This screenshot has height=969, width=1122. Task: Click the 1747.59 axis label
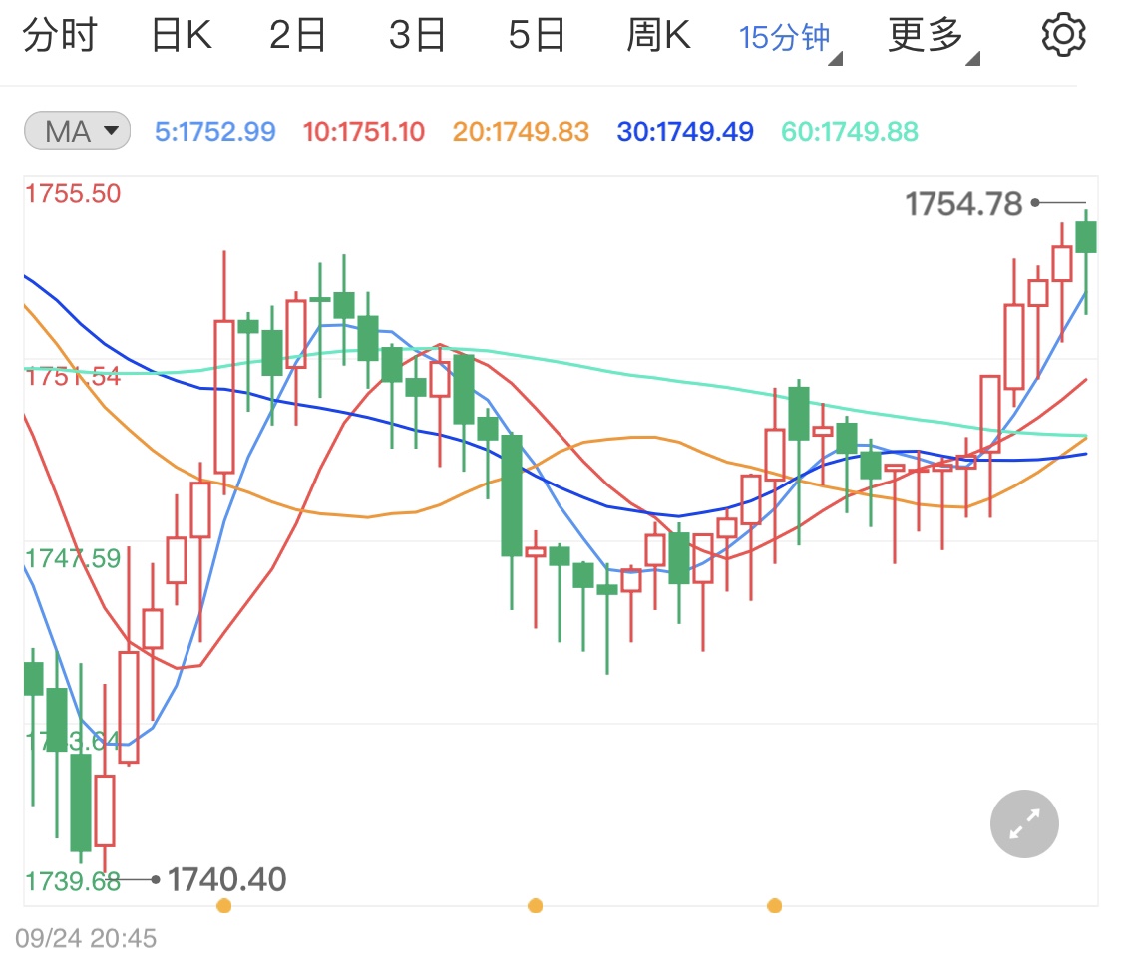[x=73, y=558]
